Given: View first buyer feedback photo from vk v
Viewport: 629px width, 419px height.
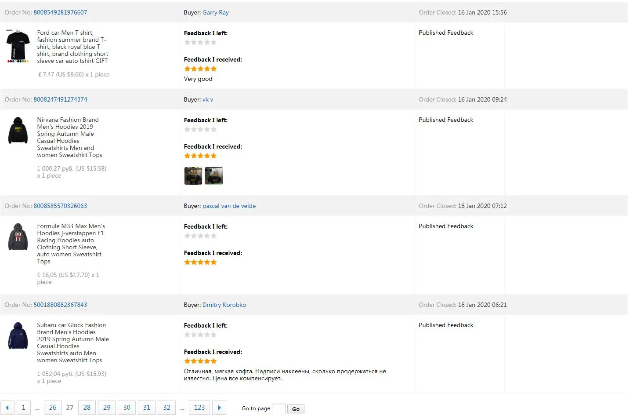Looking at the screenshot, I should (193, 176).
